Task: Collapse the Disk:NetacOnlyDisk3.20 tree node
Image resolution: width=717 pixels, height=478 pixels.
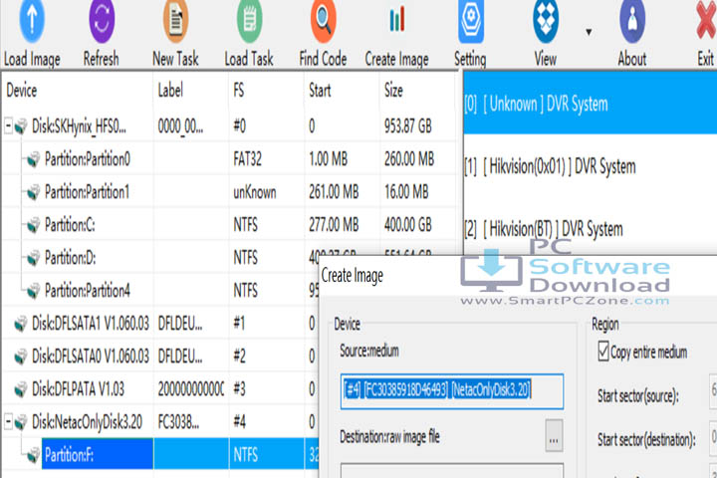Action: [8, 421]
